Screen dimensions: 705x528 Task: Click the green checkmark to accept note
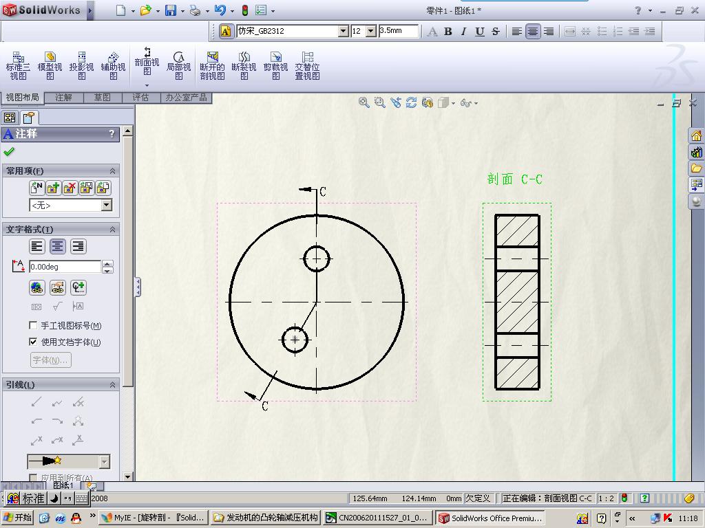click(8, 152)
